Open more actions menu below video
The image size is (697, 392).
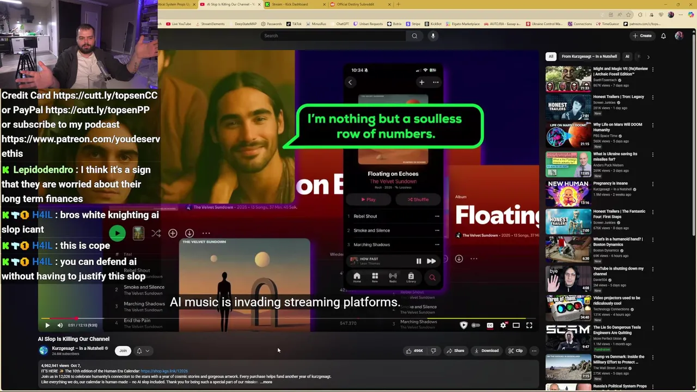coord(534,351)
